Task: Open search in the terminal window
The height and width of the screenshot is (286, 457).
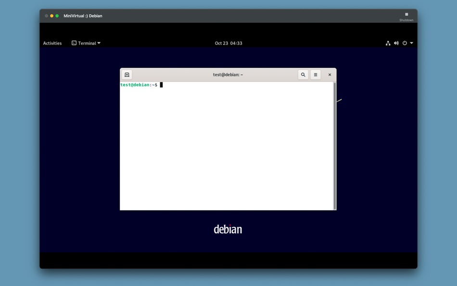Action: 303,75
